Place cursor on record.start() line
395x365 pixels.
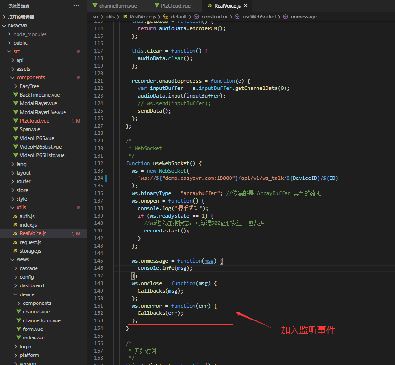166,231
